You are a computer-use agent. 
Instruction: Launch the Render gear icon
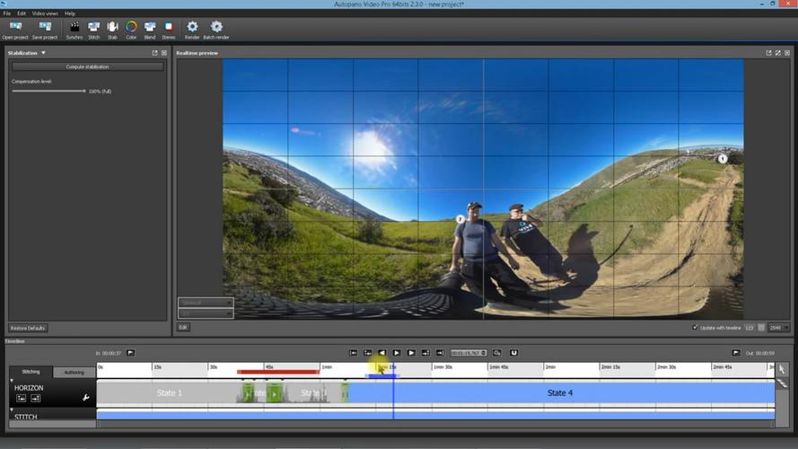[x=192, y=28]
